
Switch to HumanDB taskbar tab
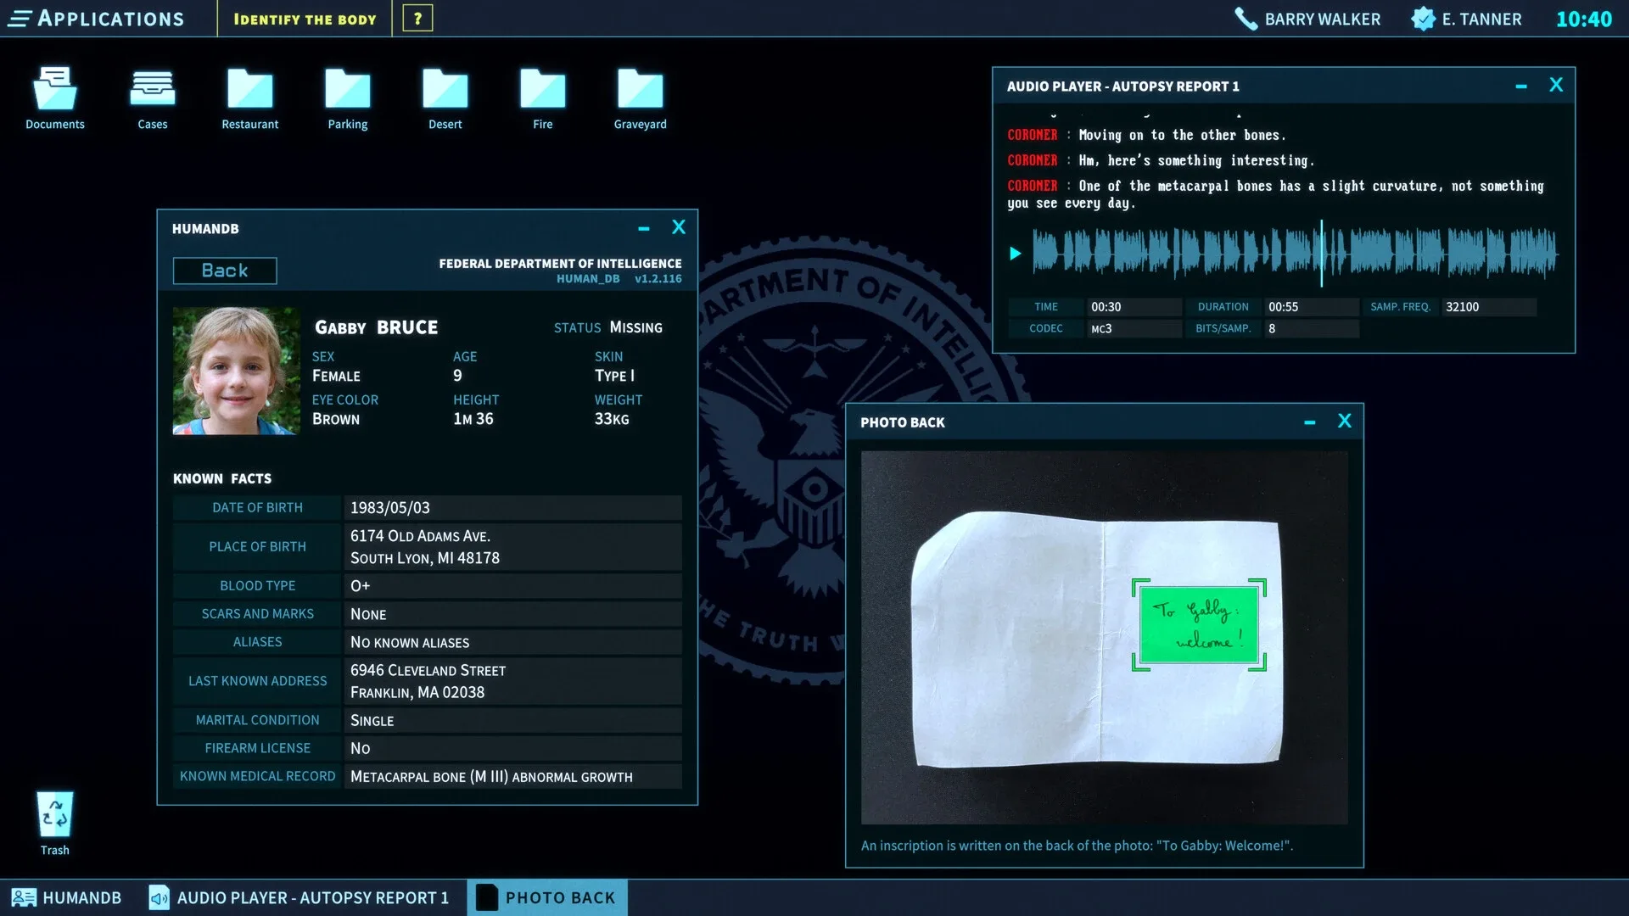click(68, 897)
